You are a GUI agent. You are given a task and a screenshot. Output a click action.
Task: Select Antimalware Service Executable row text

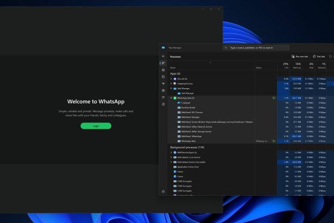(191, 162)
